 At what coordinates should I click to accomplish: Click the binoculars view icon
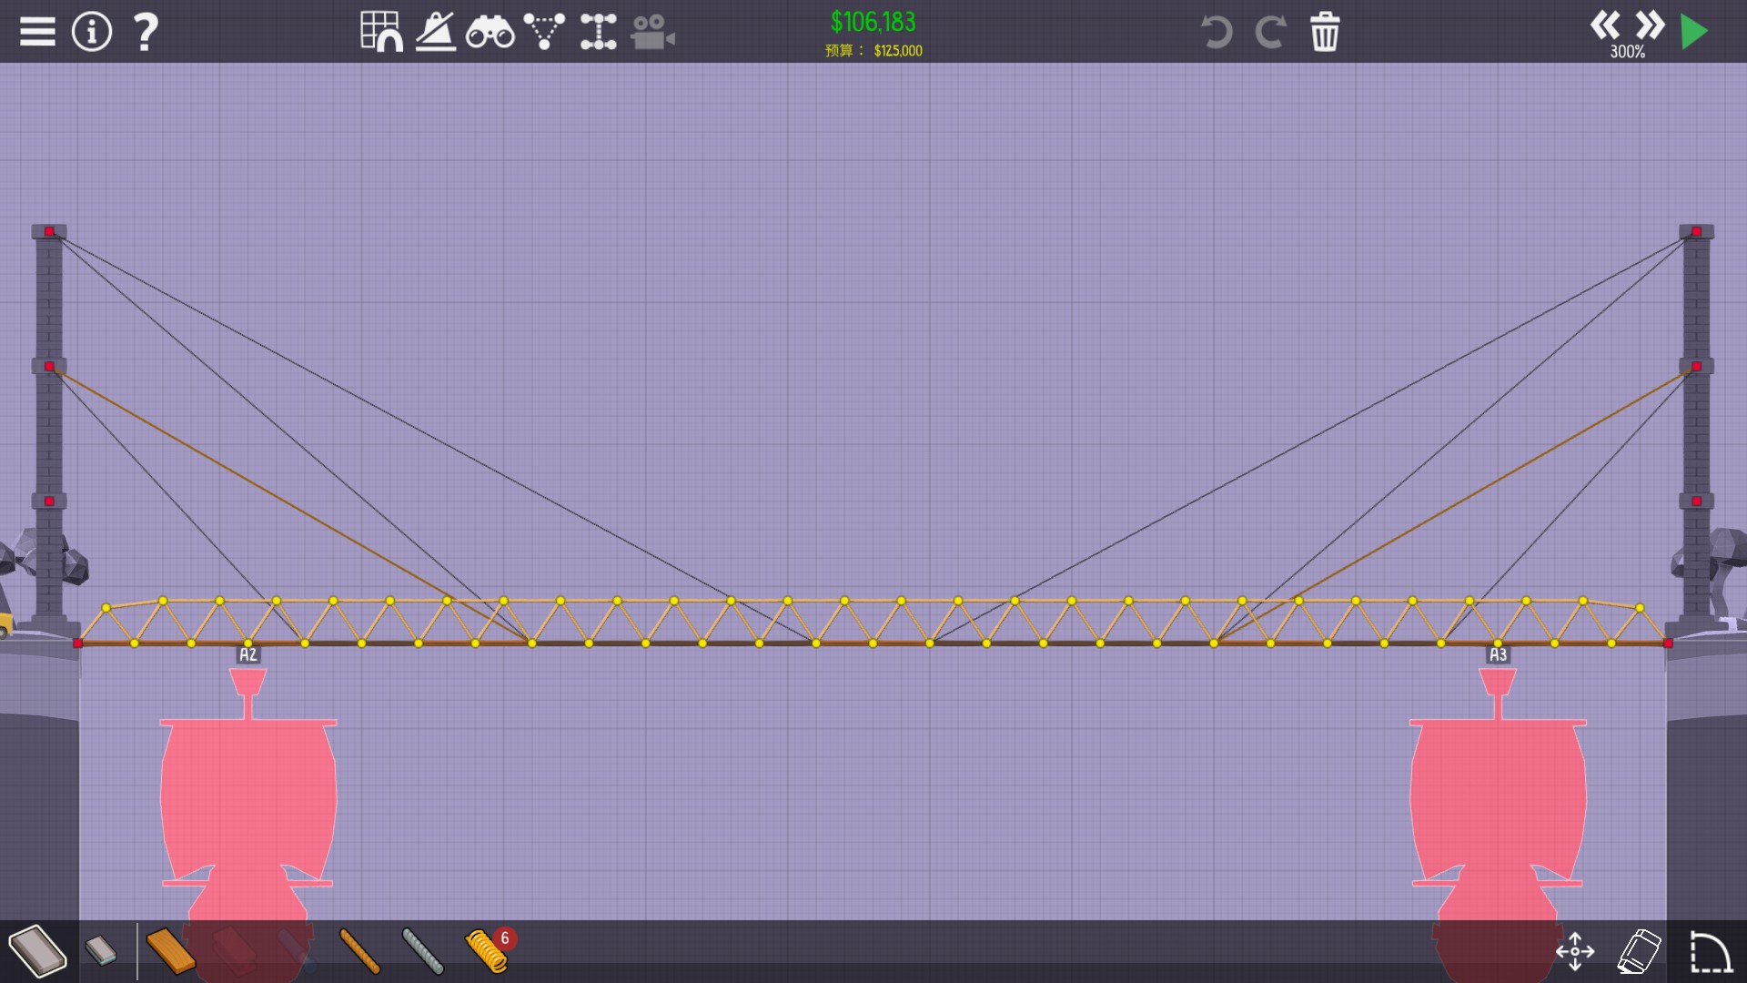click(x=490, y=33)
